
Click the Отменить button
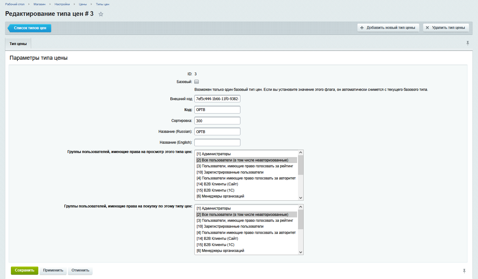pos(80,270)
